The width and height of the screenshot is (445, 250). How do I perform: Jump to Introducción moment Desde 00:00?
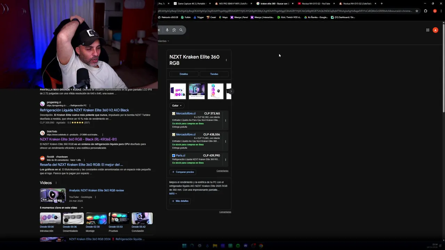(50, 223)
